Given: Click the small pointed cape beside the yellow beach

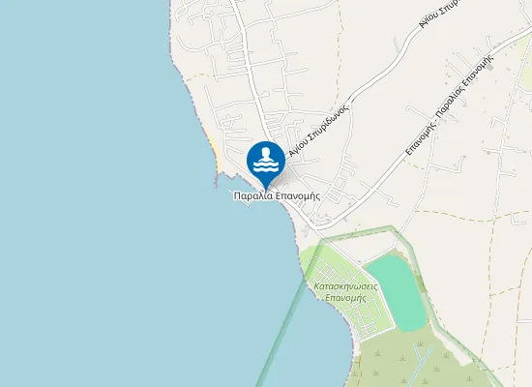Looking at the screenshot, I should point(218,180).
